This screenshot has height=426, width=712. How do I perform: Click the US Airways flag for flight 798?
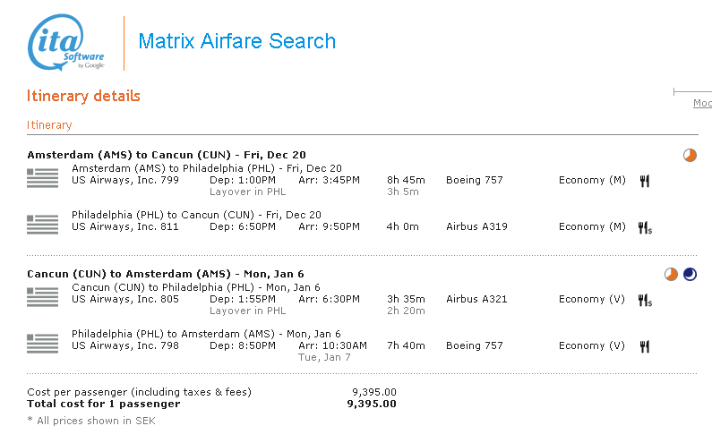coord(42,343)
